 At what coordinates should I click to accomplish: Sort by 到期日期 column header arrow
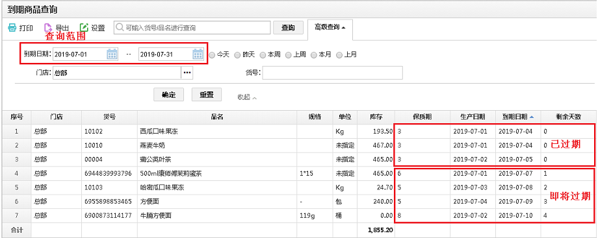[x=532, y=117]
